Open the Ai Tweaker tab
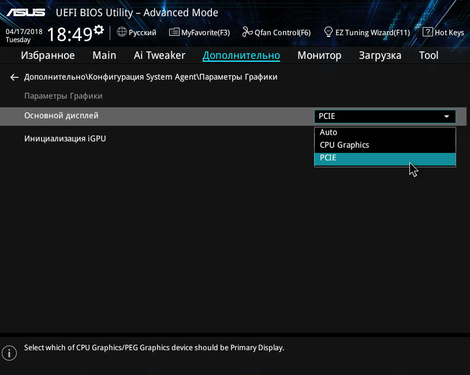The width and height of the screenshot is (470, 375). pos(159,55)
